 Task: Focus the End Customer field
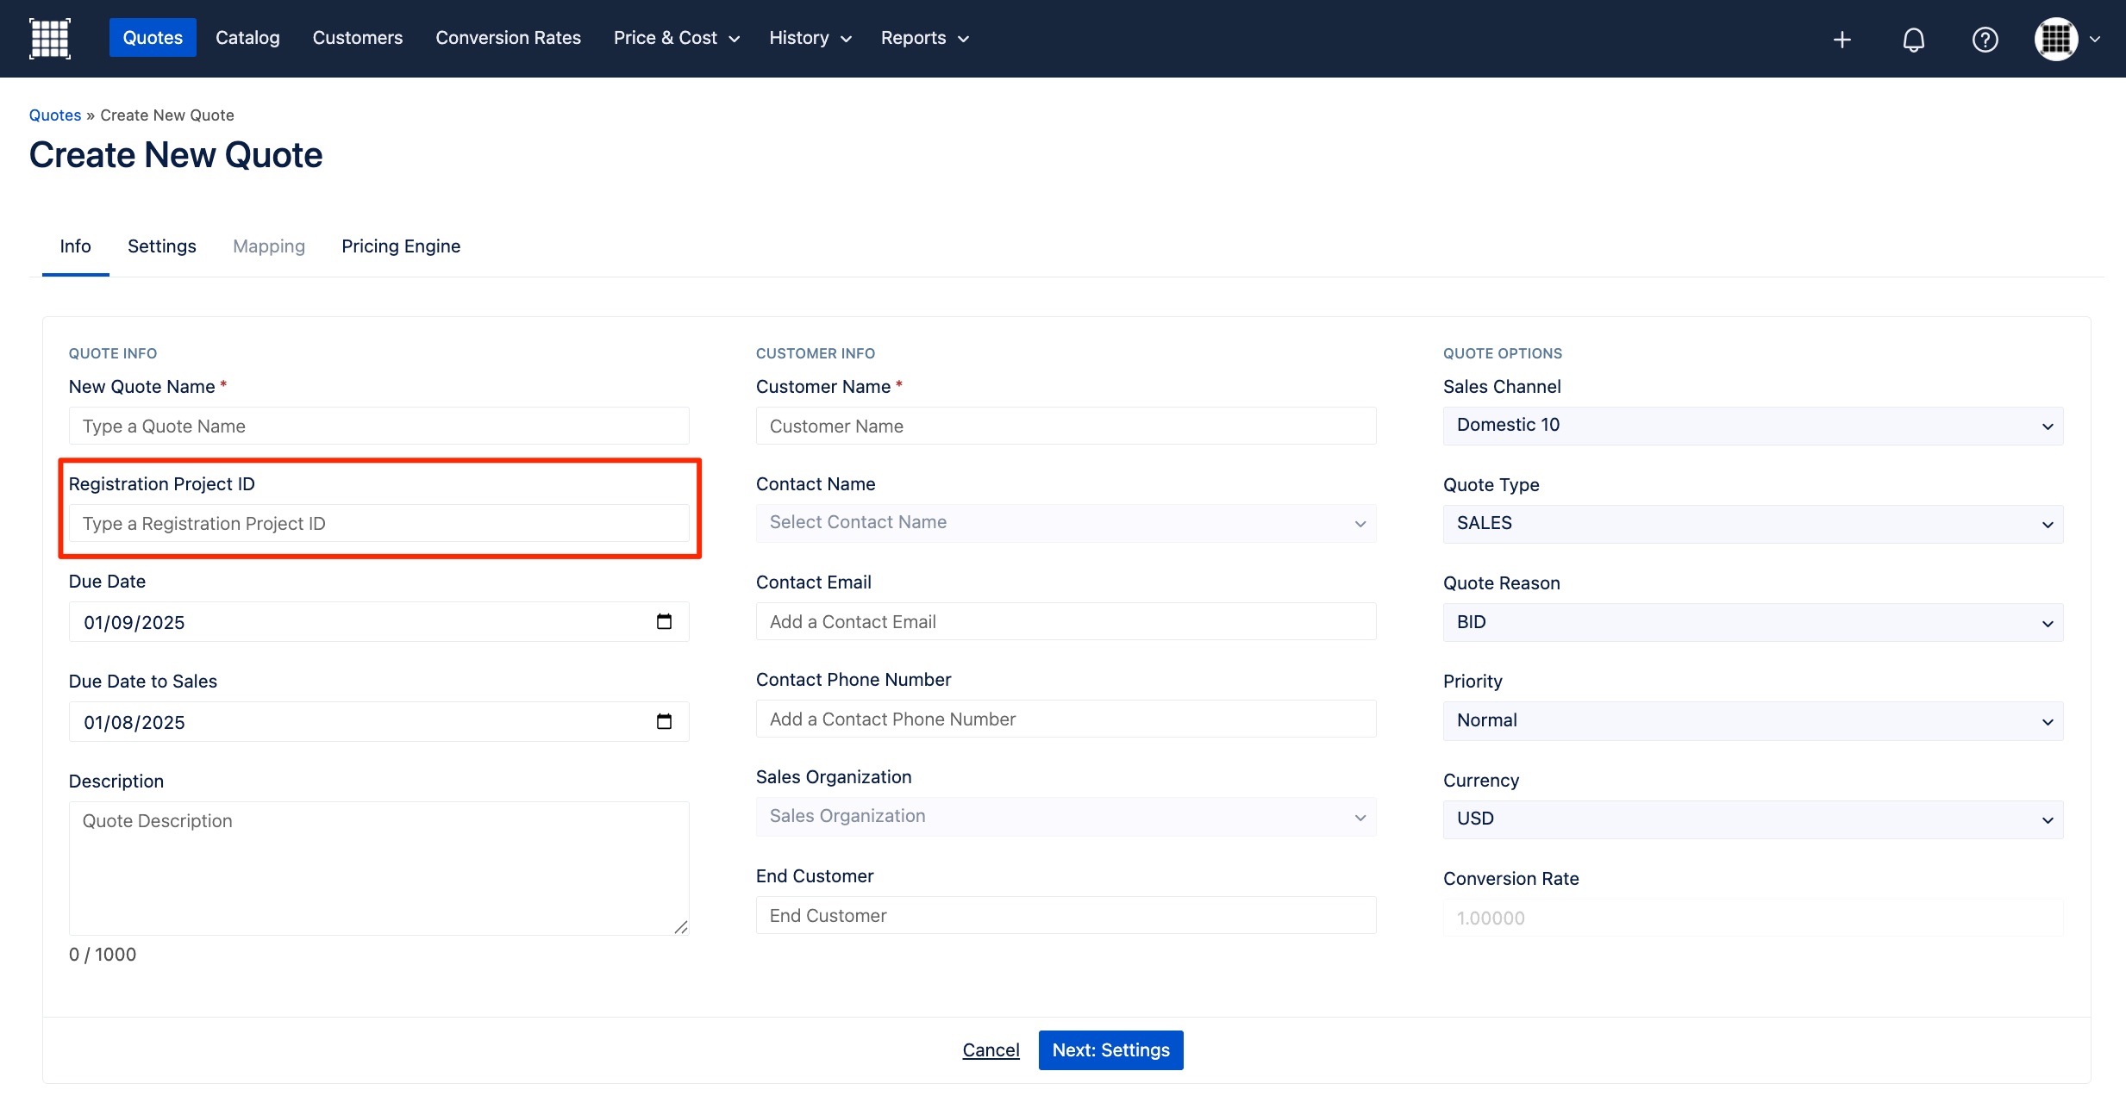(x=1066, y=915)
